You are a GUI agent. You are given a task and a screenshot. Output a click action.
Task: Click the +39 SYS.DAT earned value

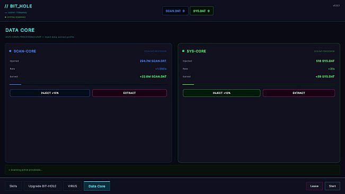point(325,76)
